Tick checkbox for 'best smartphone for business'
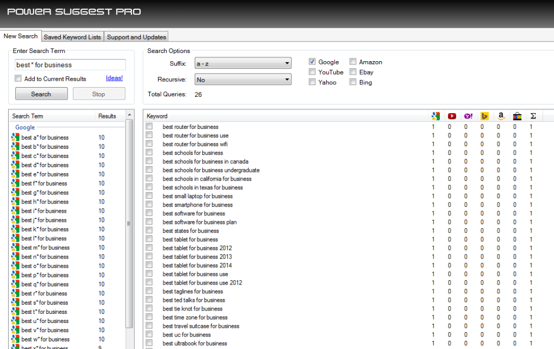Screen dimensions: 554x349 point(149,205)
